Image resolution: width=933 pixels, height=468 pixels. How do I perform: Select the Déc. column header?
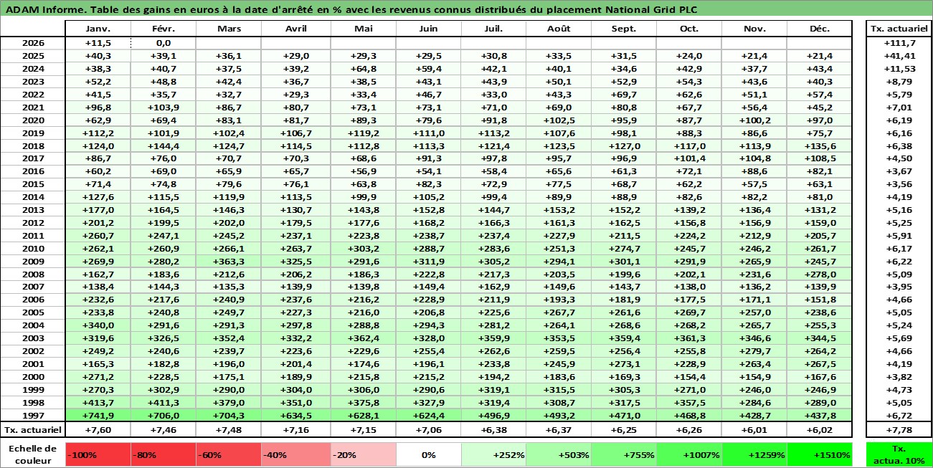[x=819, y=29]
